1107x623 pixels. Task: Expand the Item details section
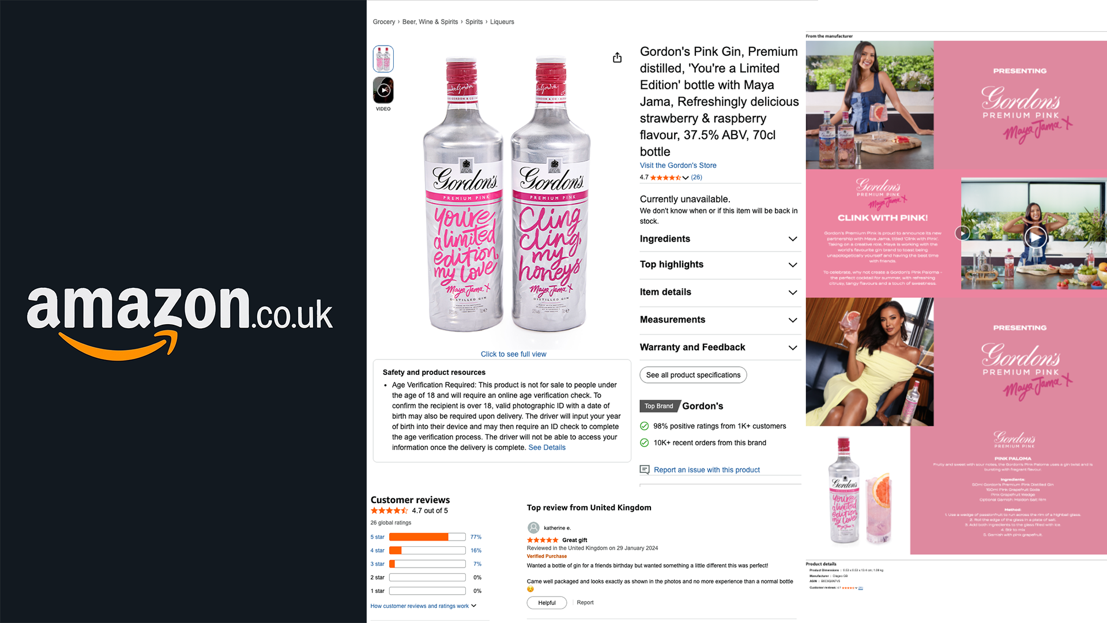point(720,292)
